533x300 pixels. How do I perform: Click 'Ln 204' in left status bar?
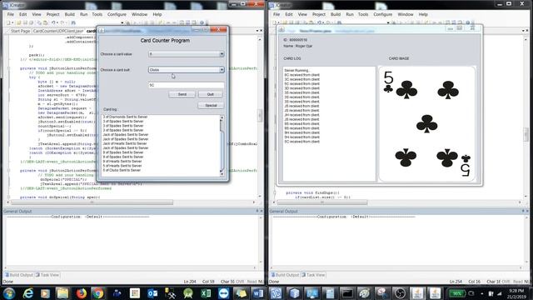click(x=190, y=282)
